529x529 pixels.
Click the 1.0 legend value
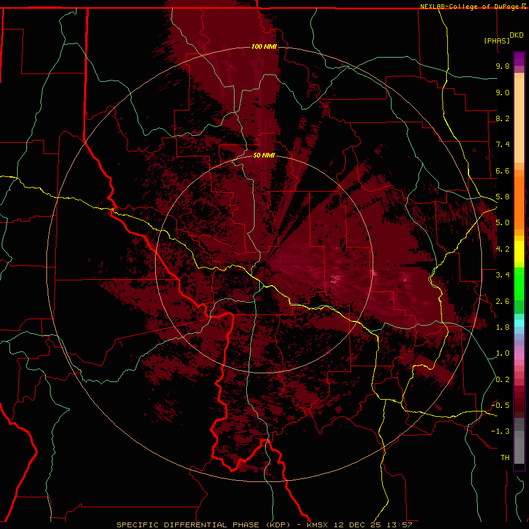[503, 353]
